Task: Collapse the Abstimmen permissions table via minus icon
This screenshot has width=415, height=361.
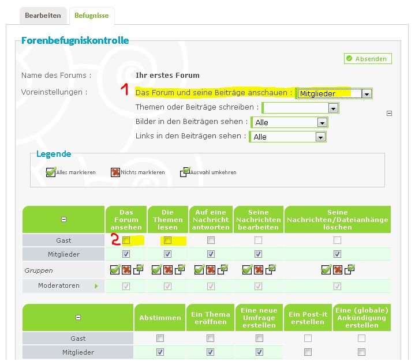Action: [x=78, y=317]
